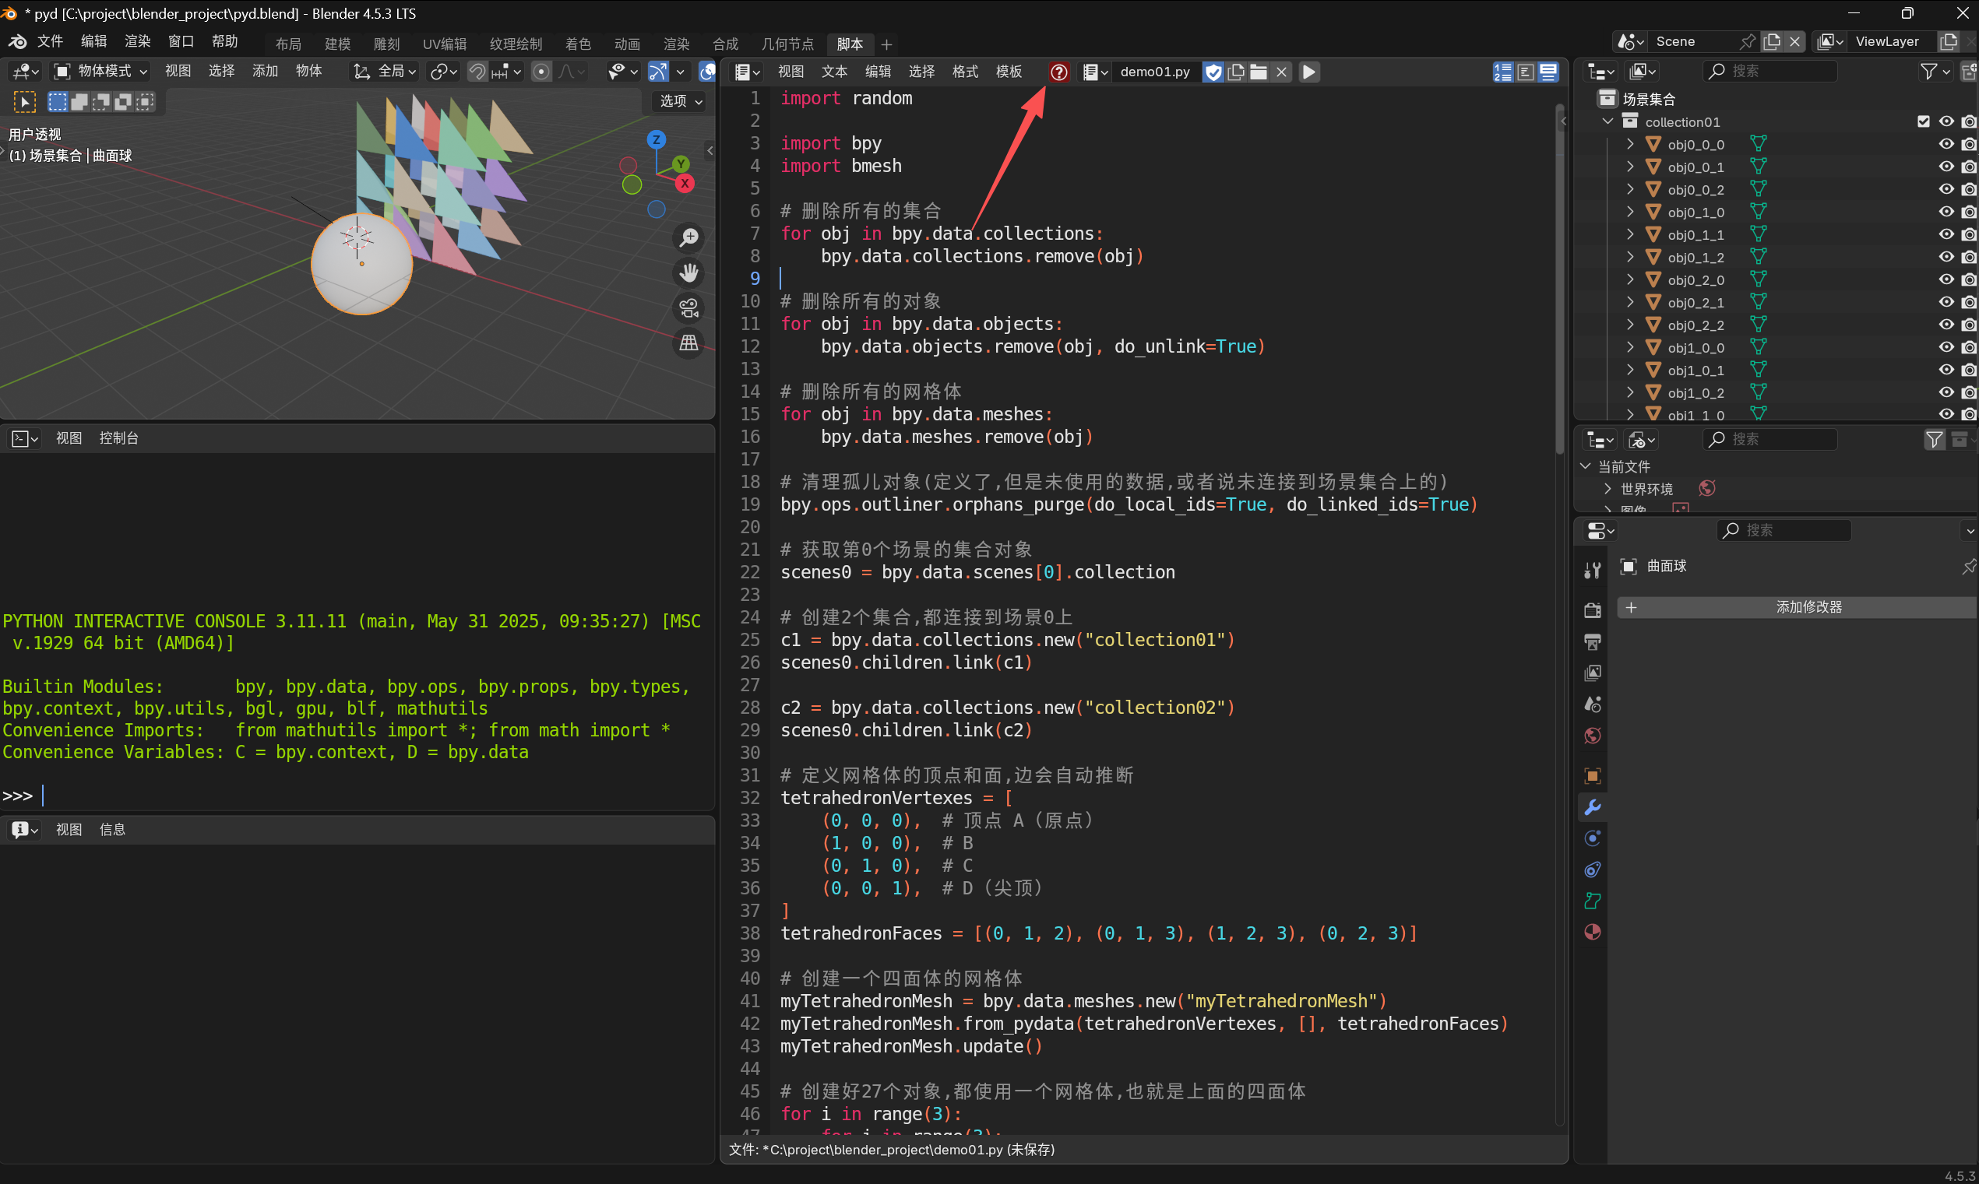Image resolution: width=1979 pixels, height=1184 pixels.
Task: Toggle line numbers display in text editor
Action: click(x=1502, y=72)
